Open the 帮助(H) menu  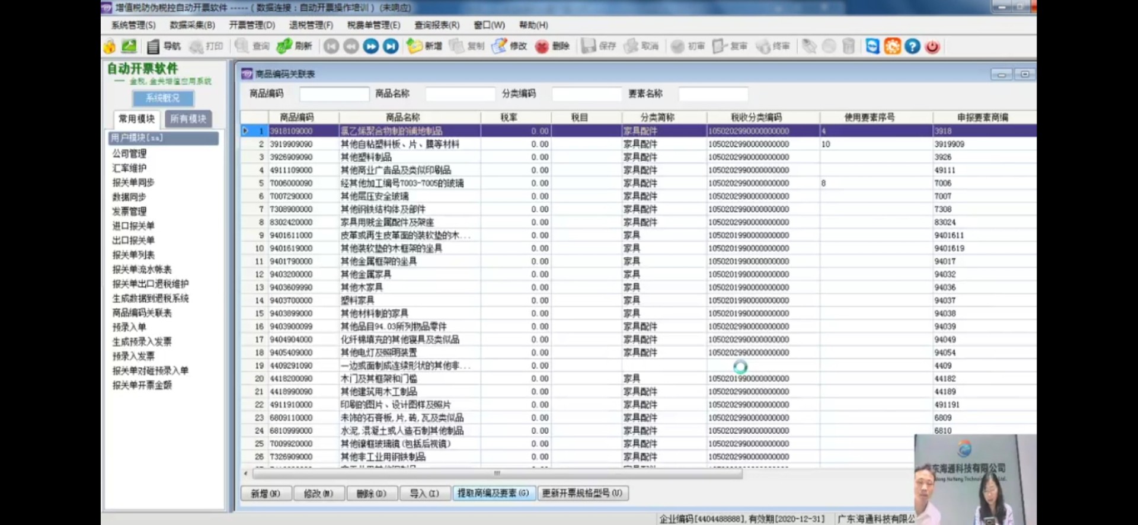[533, 25]
